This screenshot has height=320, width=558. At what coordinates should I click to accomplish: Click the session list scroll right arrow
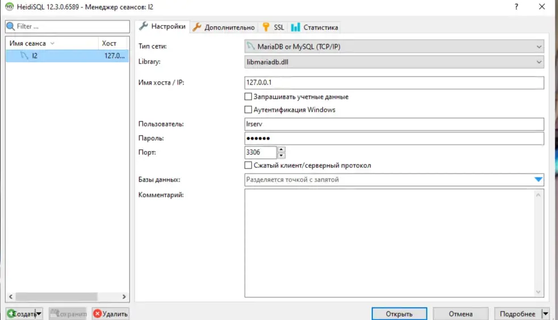124,297
